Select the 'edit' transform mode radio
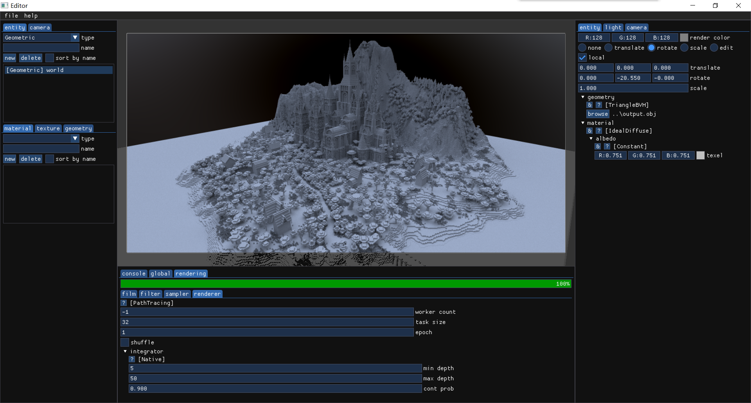Screen dimensions: 751x403 (714, 48)
